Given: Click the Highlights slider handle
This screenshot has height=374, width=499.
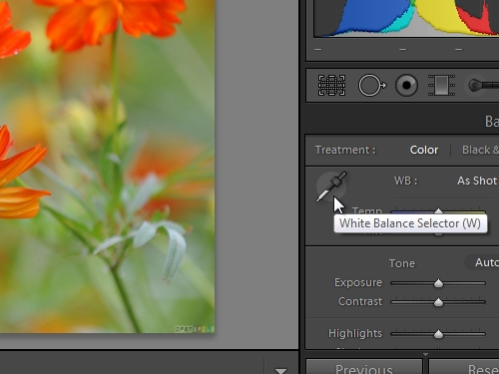Looking at the screenshot, I should (x=438, y=334).
